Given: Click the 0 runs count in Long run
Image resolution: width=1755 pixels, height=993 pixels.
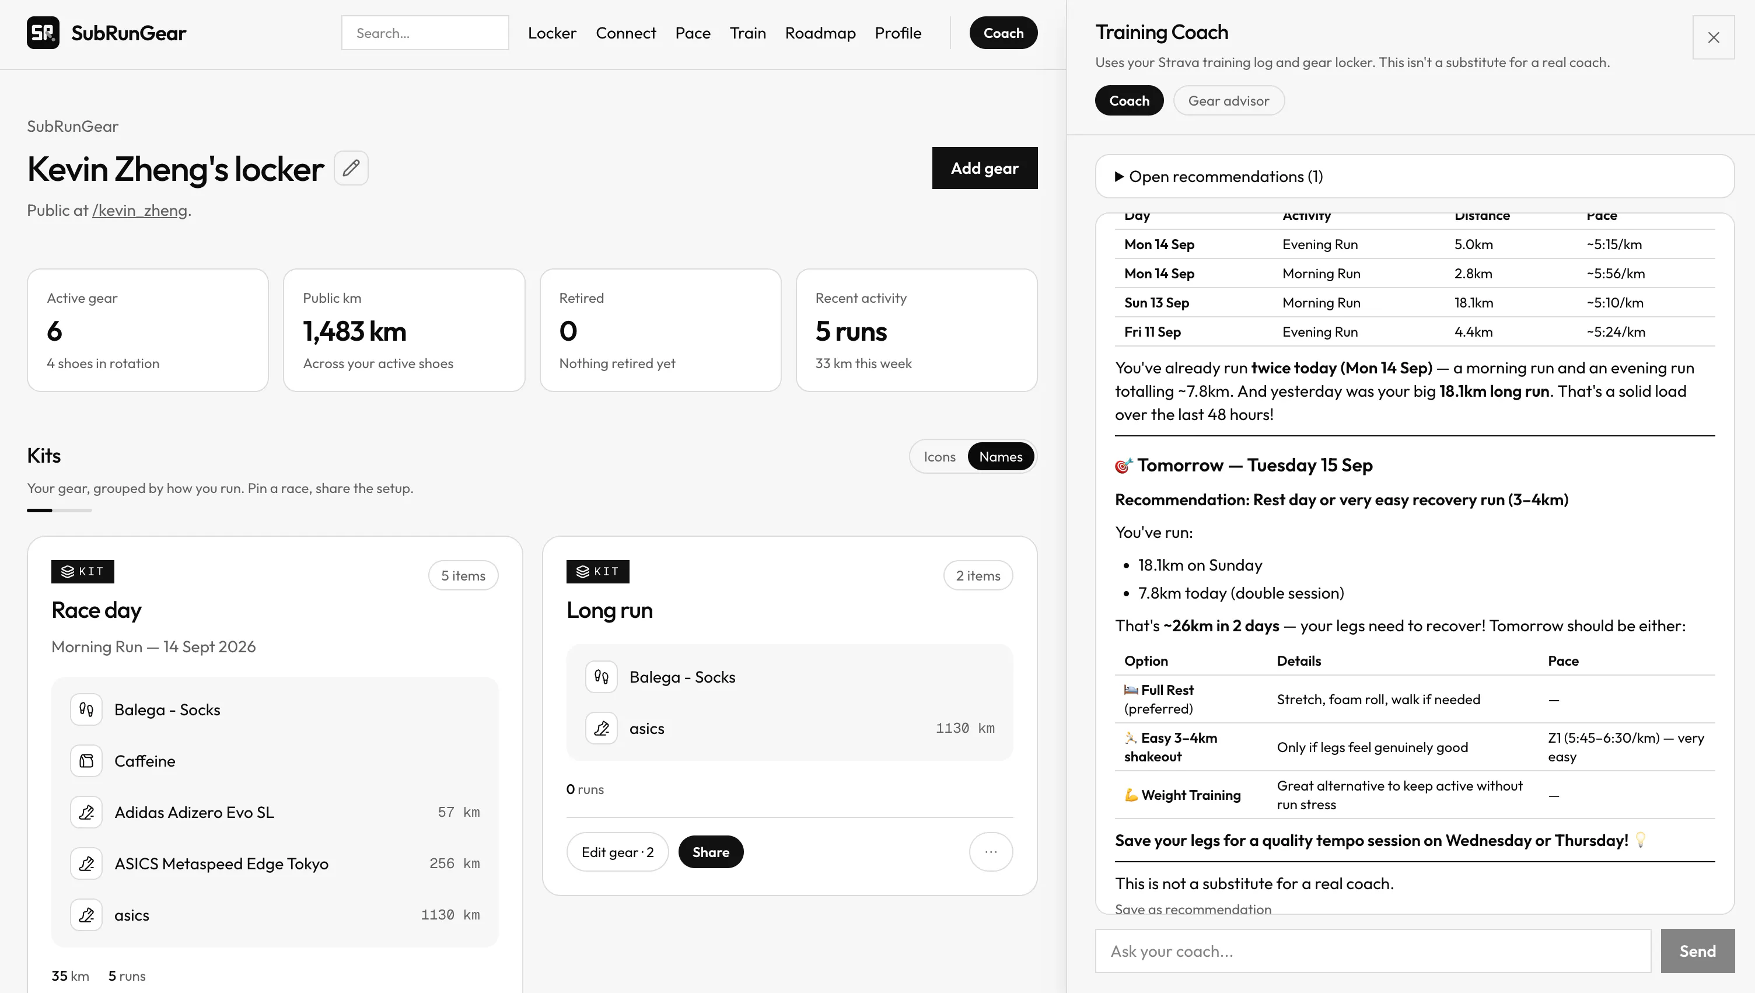Looking at the screenshot, I should tap(585, 789).
